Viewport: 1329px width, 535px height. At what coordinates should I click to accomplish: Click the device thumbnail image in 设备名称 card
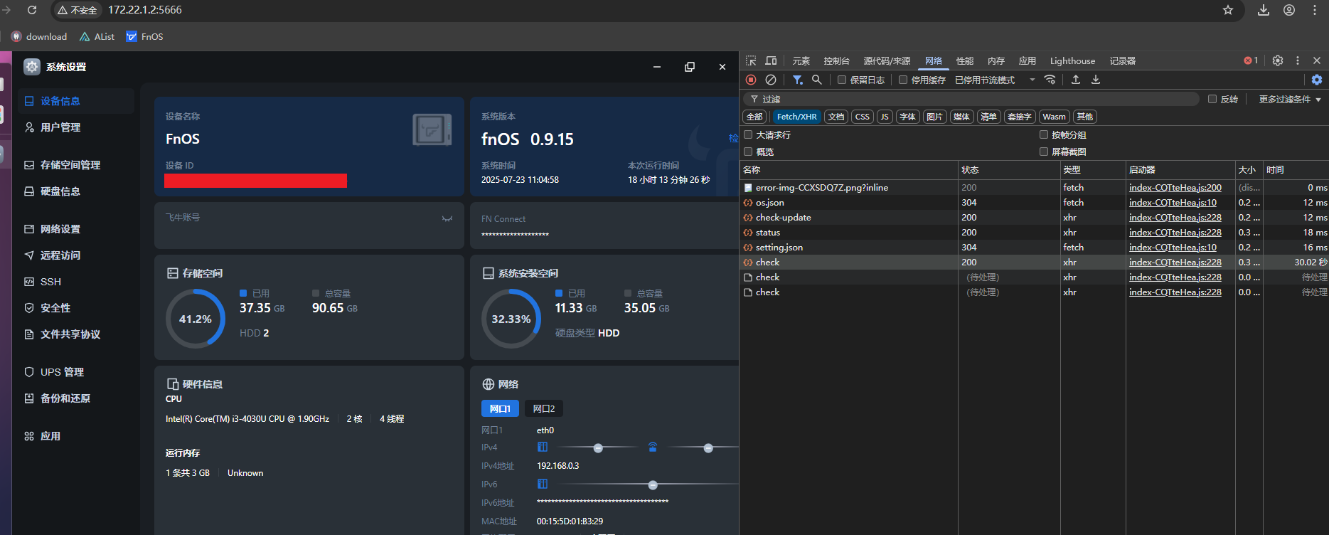[x=432, y=130]
